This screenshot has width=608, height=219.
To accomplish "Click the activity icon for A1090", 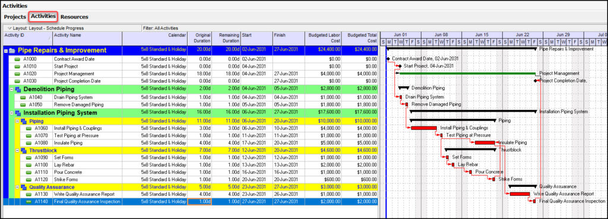I will 28,158.
